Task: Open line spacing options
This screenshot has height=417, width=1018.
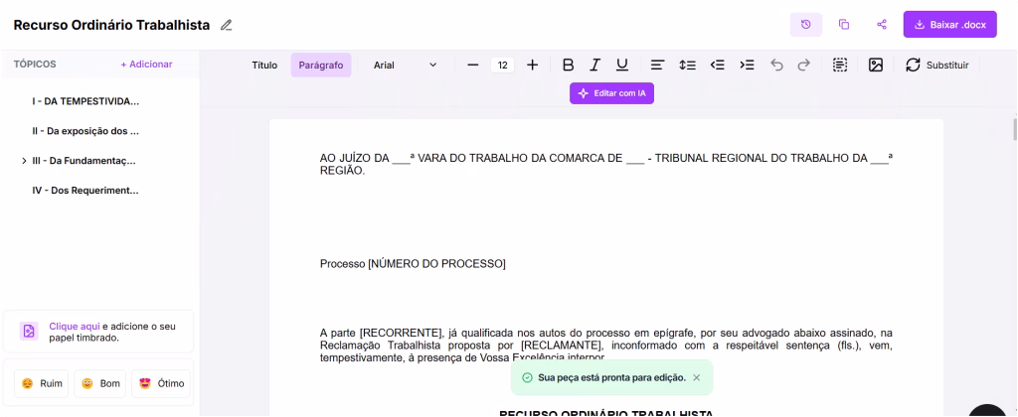Action: 688,65
